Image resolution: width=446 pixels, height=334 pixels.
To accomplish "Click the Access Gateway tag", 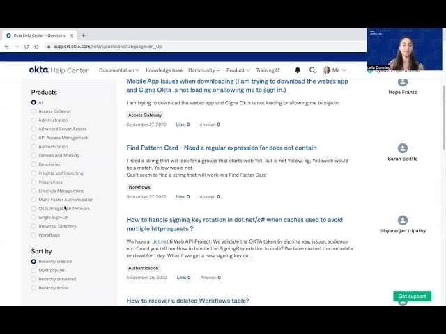I will [x=145, y=115].
